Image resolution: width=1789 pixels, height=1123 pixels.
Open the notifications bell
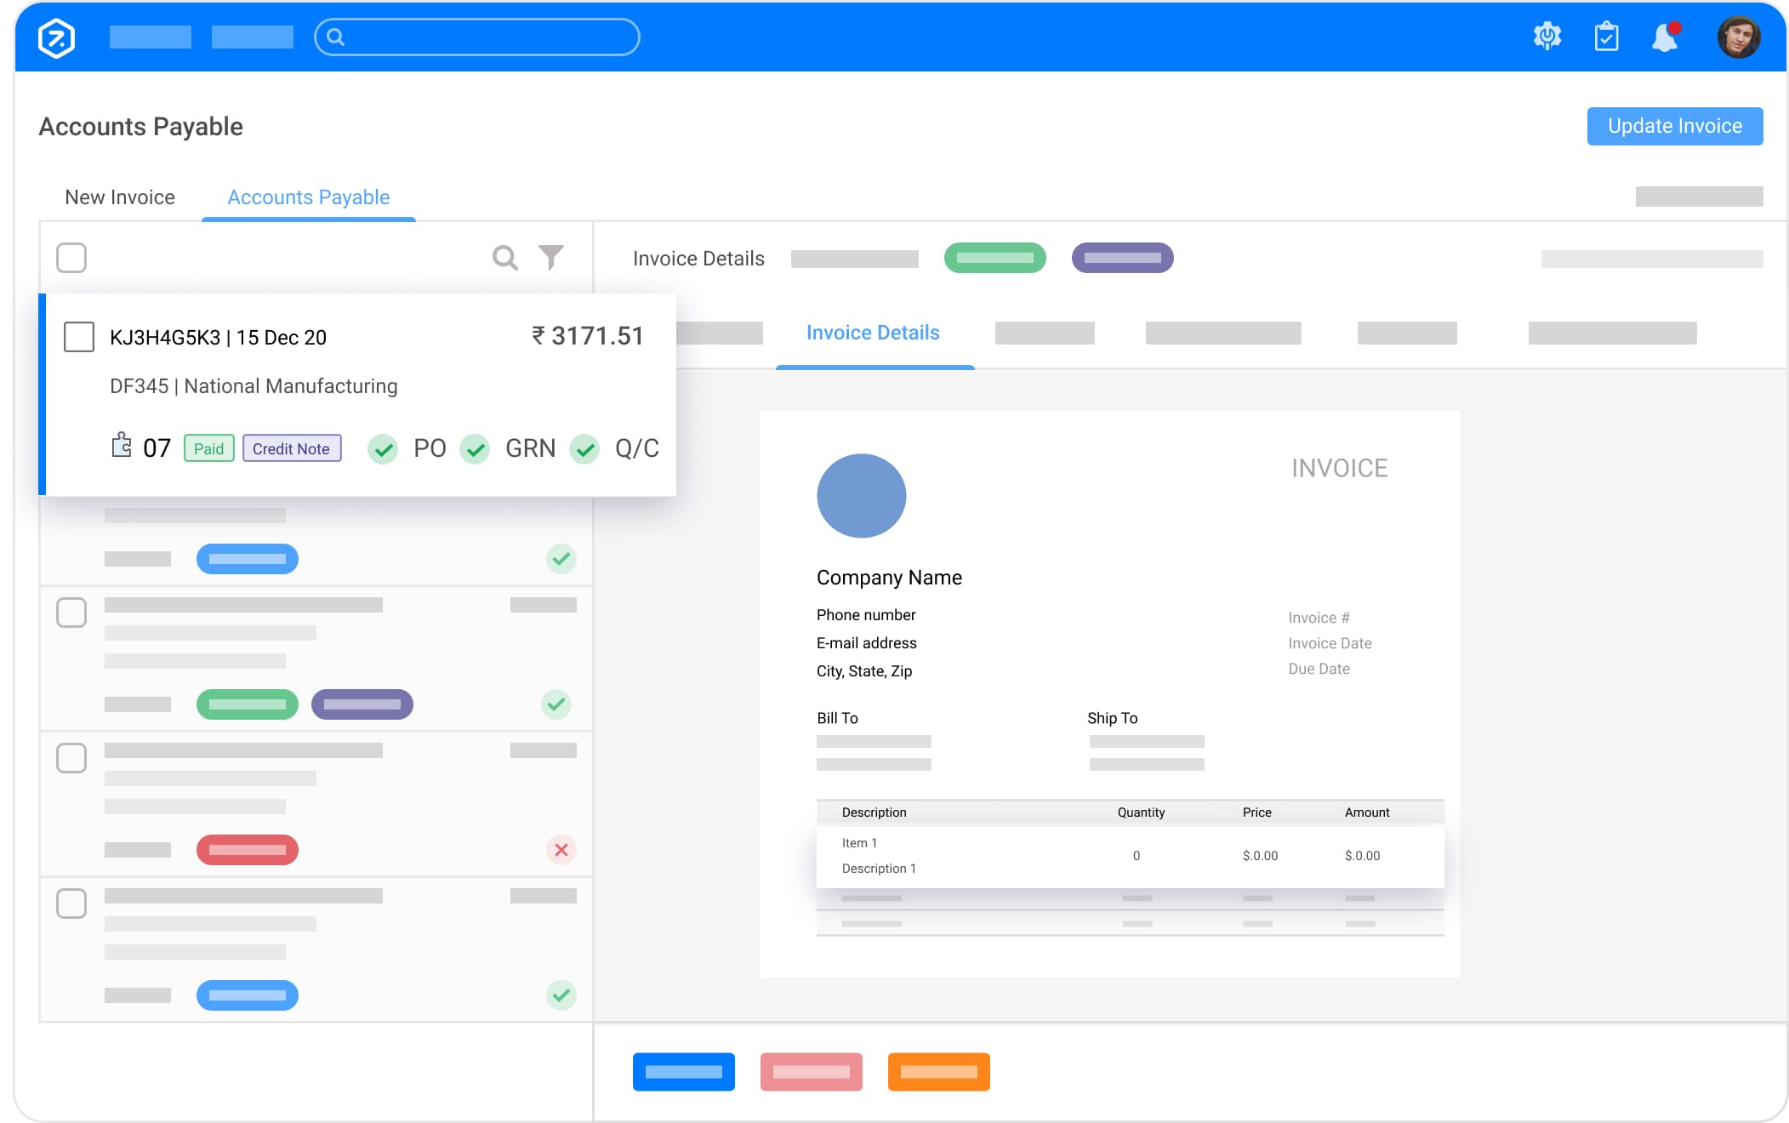click(x=1666, y=37)
